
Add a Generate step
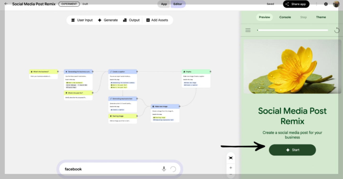pos(108,20)
